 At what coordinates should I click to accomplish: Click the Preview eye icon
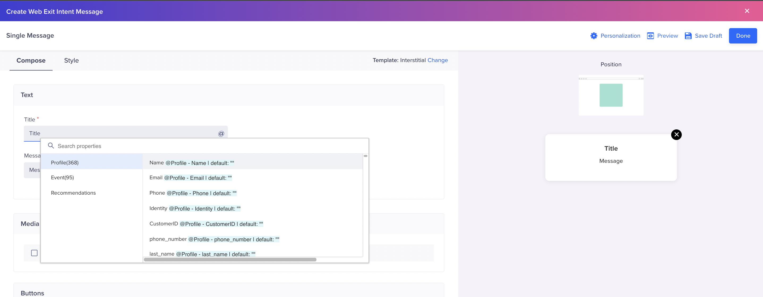(x=650, y=36)
